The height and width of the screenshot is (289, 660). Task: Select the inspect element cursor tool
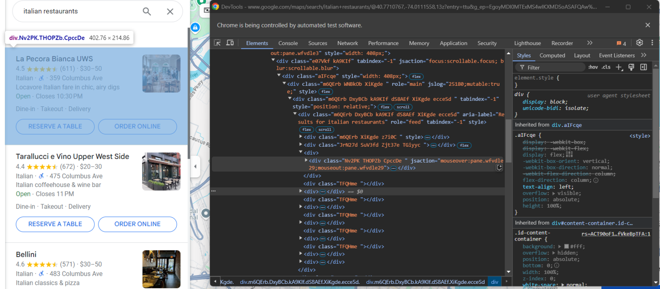click(217, 43)
